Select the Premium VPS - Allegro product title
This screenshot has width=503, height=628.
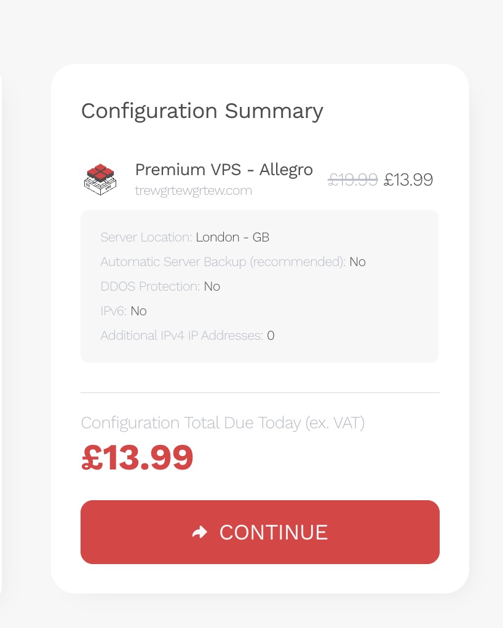point(224,170)
